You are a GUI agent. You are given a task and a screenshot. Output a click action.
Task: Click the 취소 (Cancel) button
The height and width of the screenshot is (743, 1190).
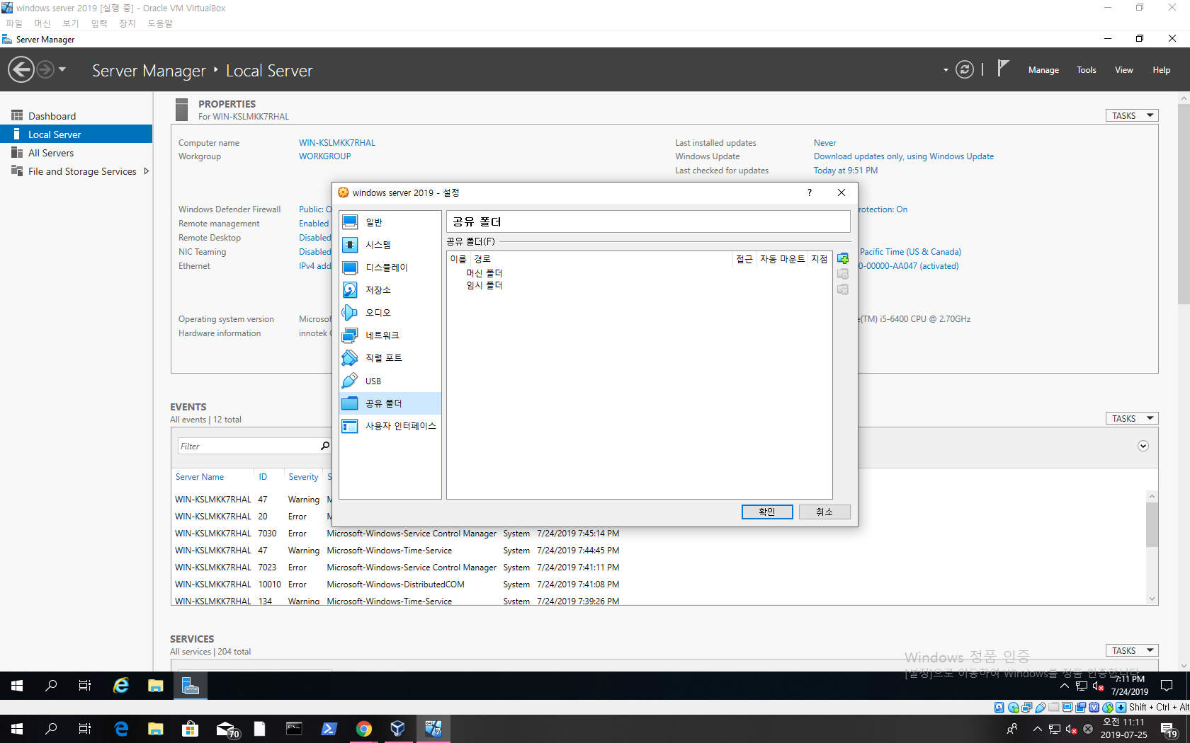824,512
